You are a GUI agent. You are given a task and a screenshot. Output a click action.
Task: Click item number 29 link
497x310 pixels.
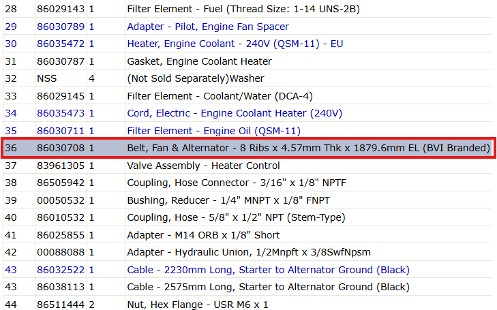point(11,27)
